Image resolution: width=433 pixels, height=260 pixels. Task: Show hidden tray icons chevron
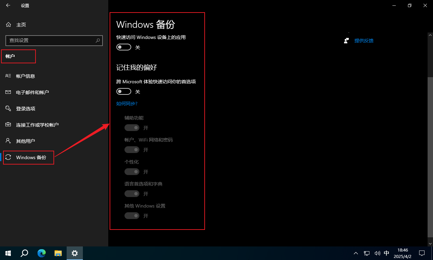(356, 253)
